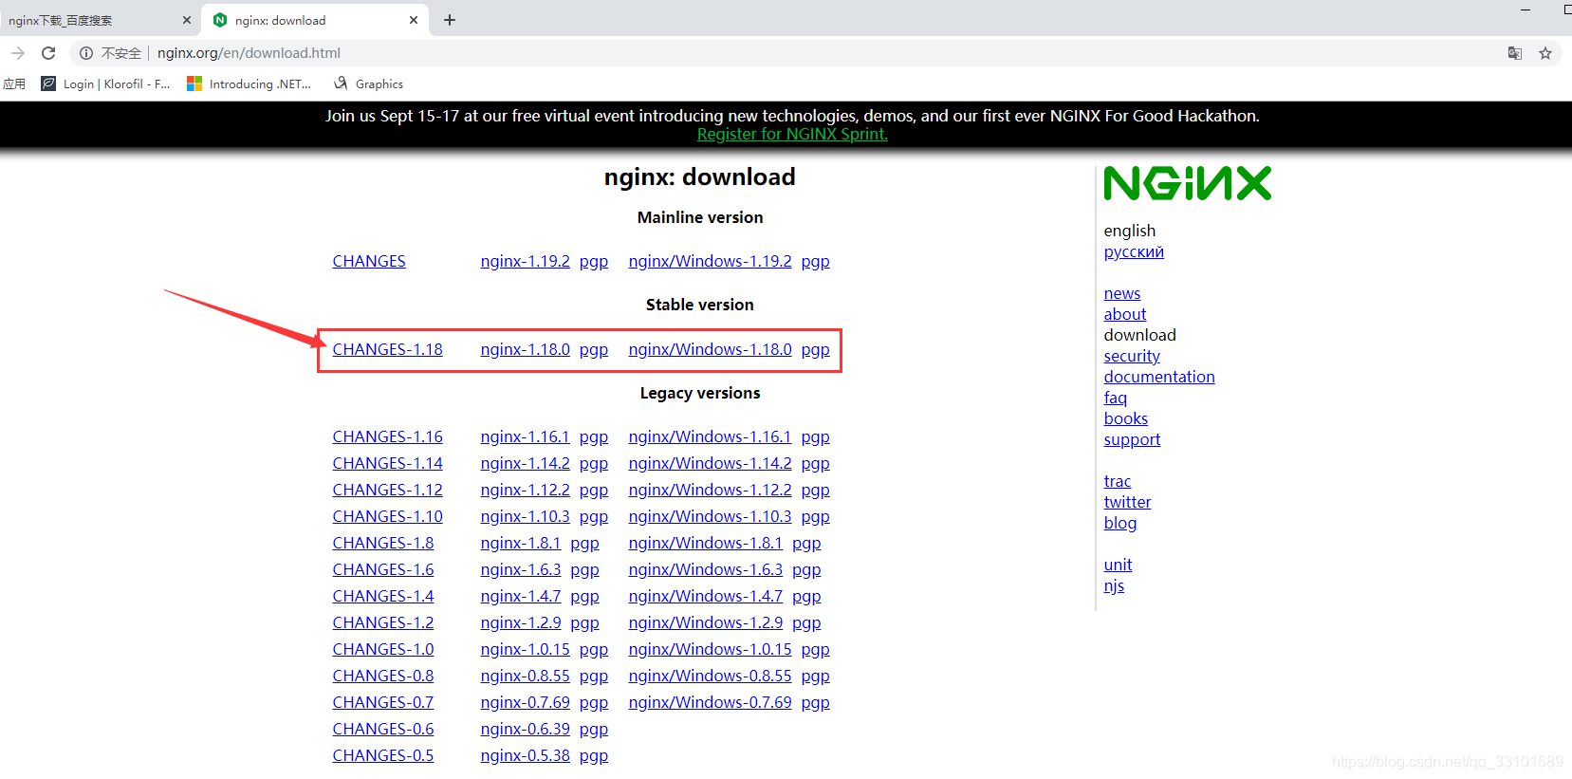Open the news page link
Viewport: 1572px width, 779px height.
(x=1122, y=293)
